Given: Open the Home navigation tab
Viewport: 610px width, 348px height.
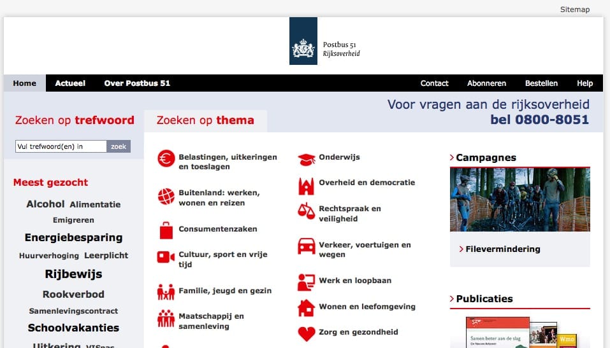Looking at the screenshot, I should click(x=24, y=83).
